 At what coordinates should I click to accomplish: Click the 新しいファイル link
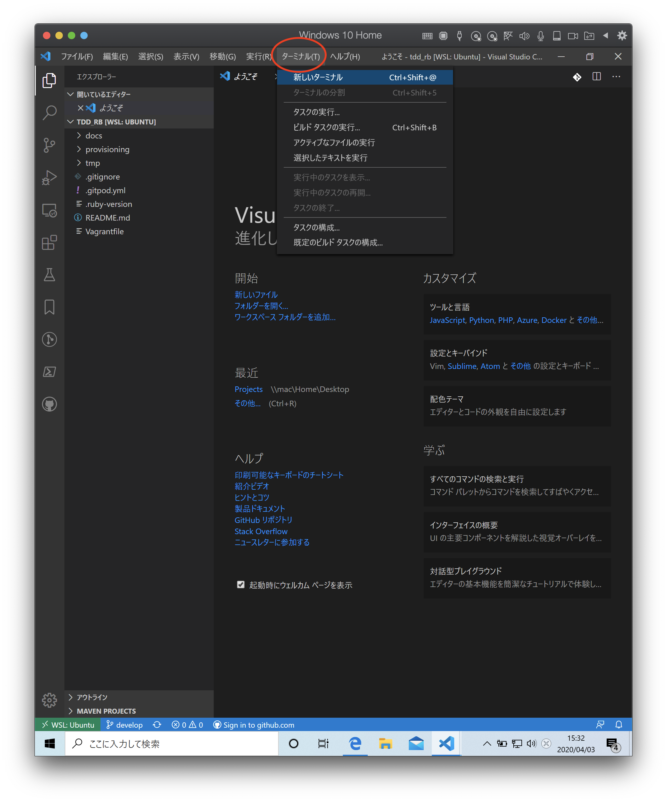point(256,294)
